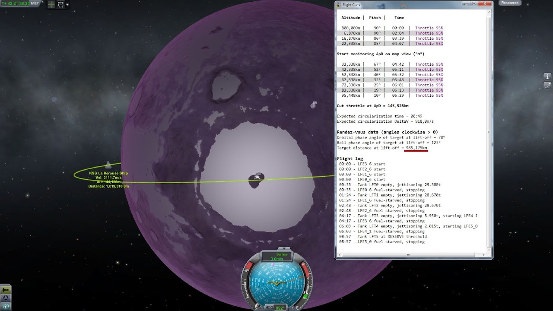553x311 pixels.
Task: Click the ship's 'Distance: 1,019,310.0m' readout
Action: pyautogui.click(x=108, y=186)
